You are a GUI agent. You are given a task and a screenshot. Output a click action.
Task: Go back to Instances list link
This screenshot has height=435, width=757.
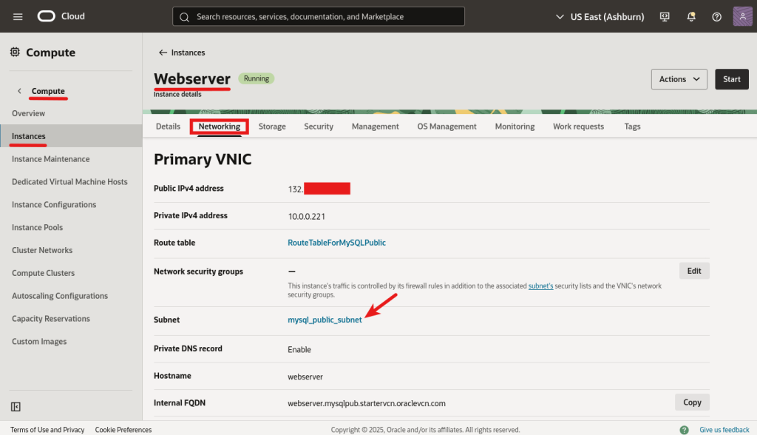point(188,53)
